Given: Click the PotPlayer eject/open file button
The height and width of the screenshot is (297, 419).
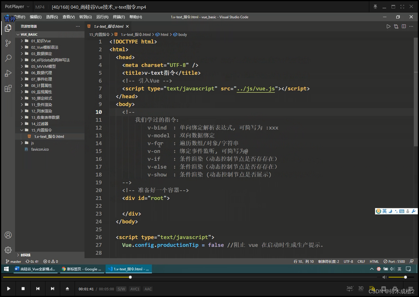Looking at the screenshot, I should (x=67, y=289).
